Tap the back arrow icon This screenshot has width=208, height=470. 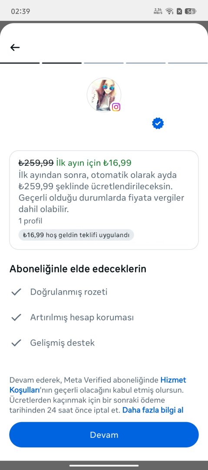pyautogui.click(x=15, y=47)
